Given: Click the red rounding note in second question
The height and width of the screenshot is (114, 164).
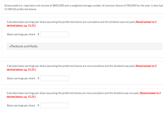Looking at the screenshot, I should coord(82,68).
